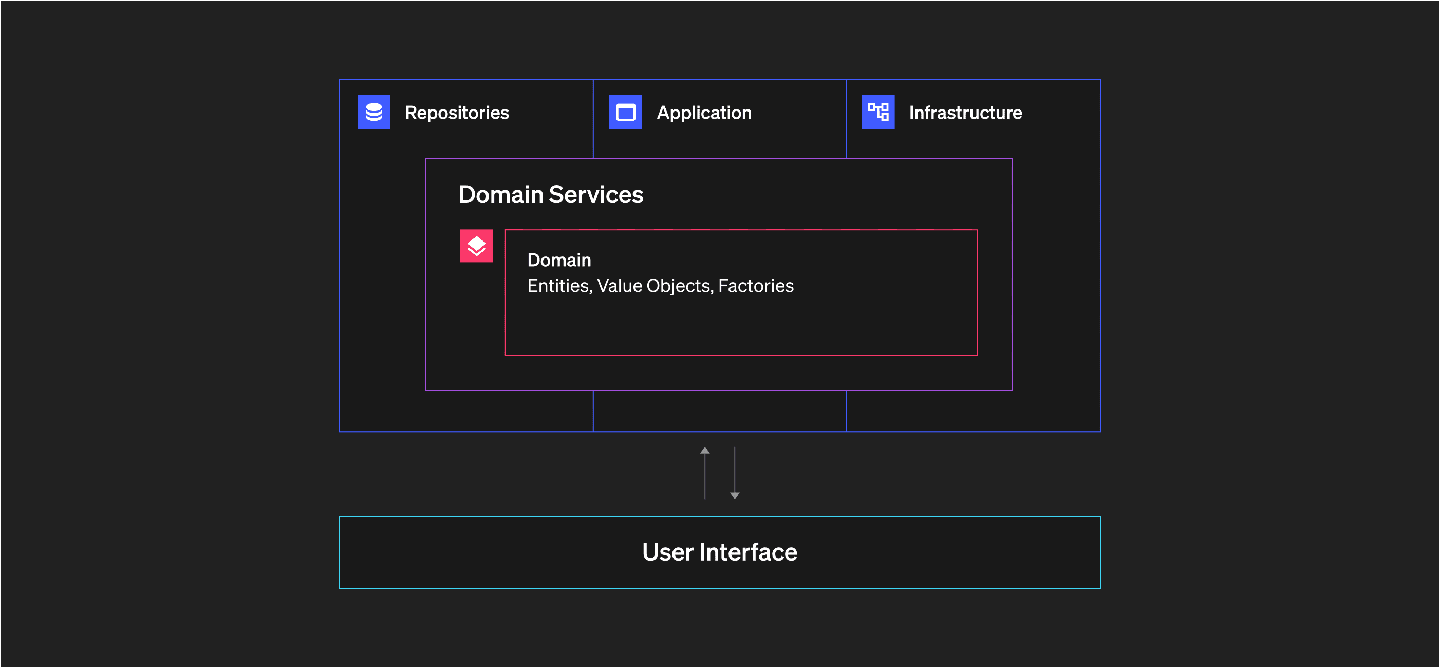Click the upward arrow above User Interface

coord(705,472)
